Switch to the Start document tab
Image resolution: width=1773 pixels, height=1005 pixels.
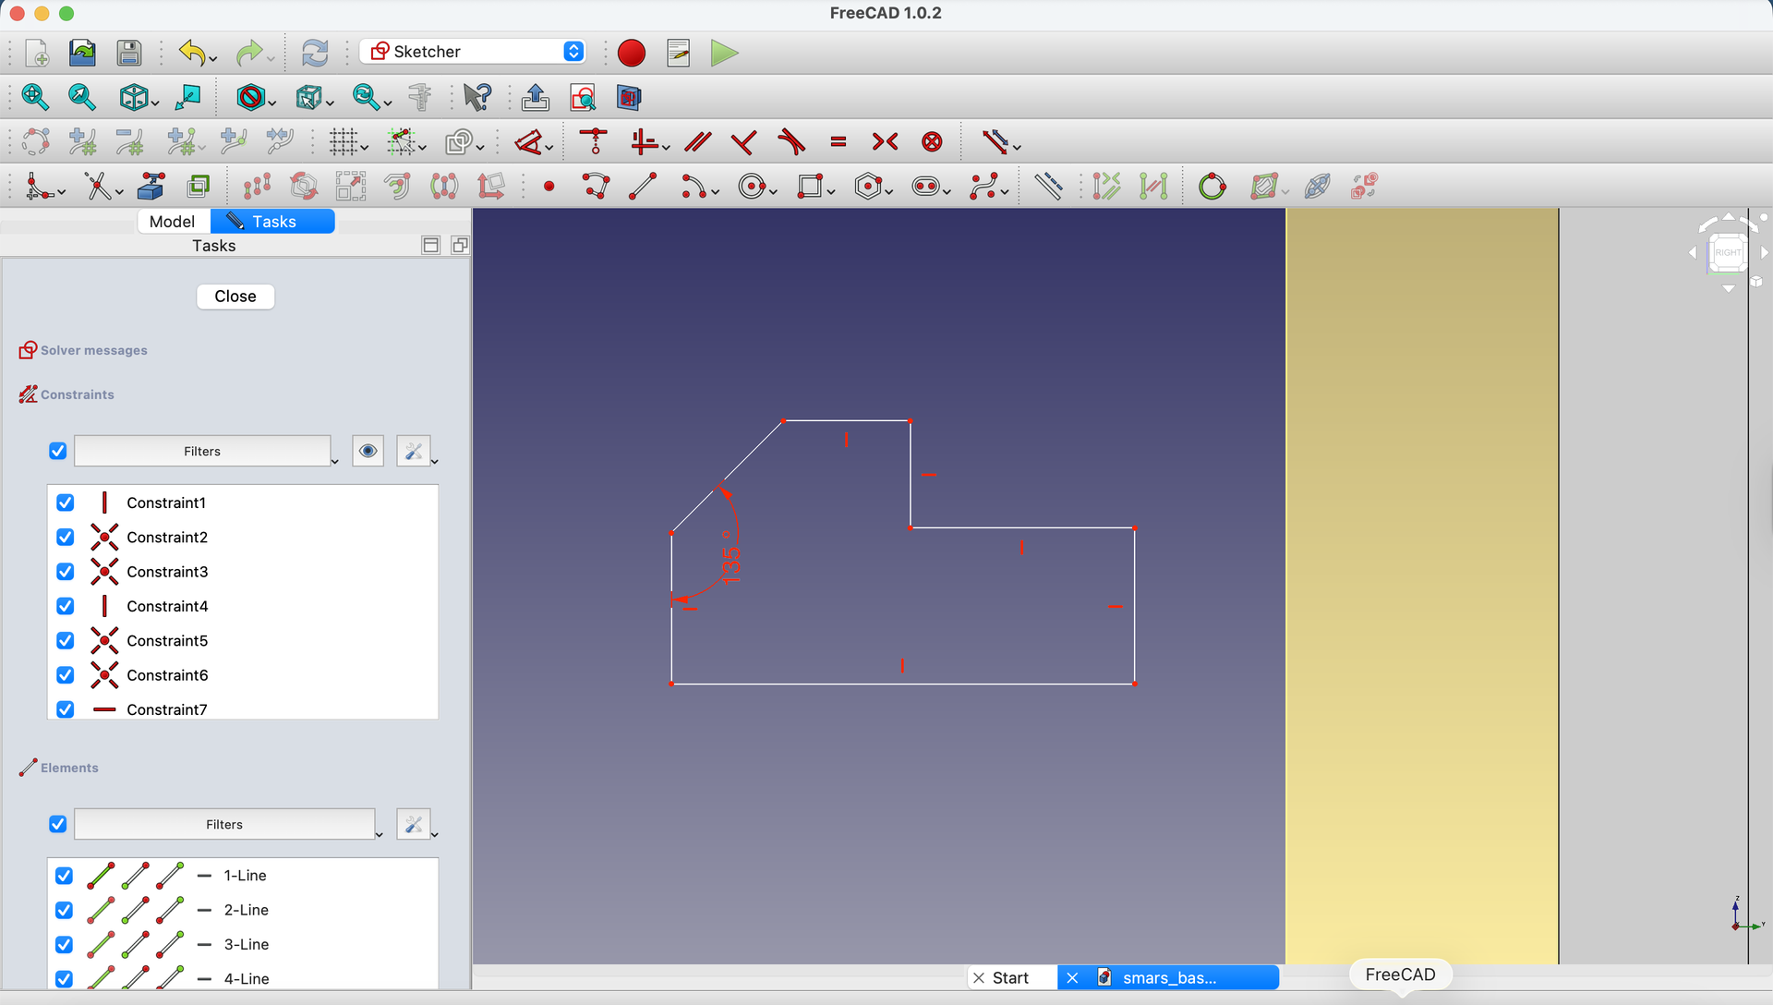pos(1011,977)
